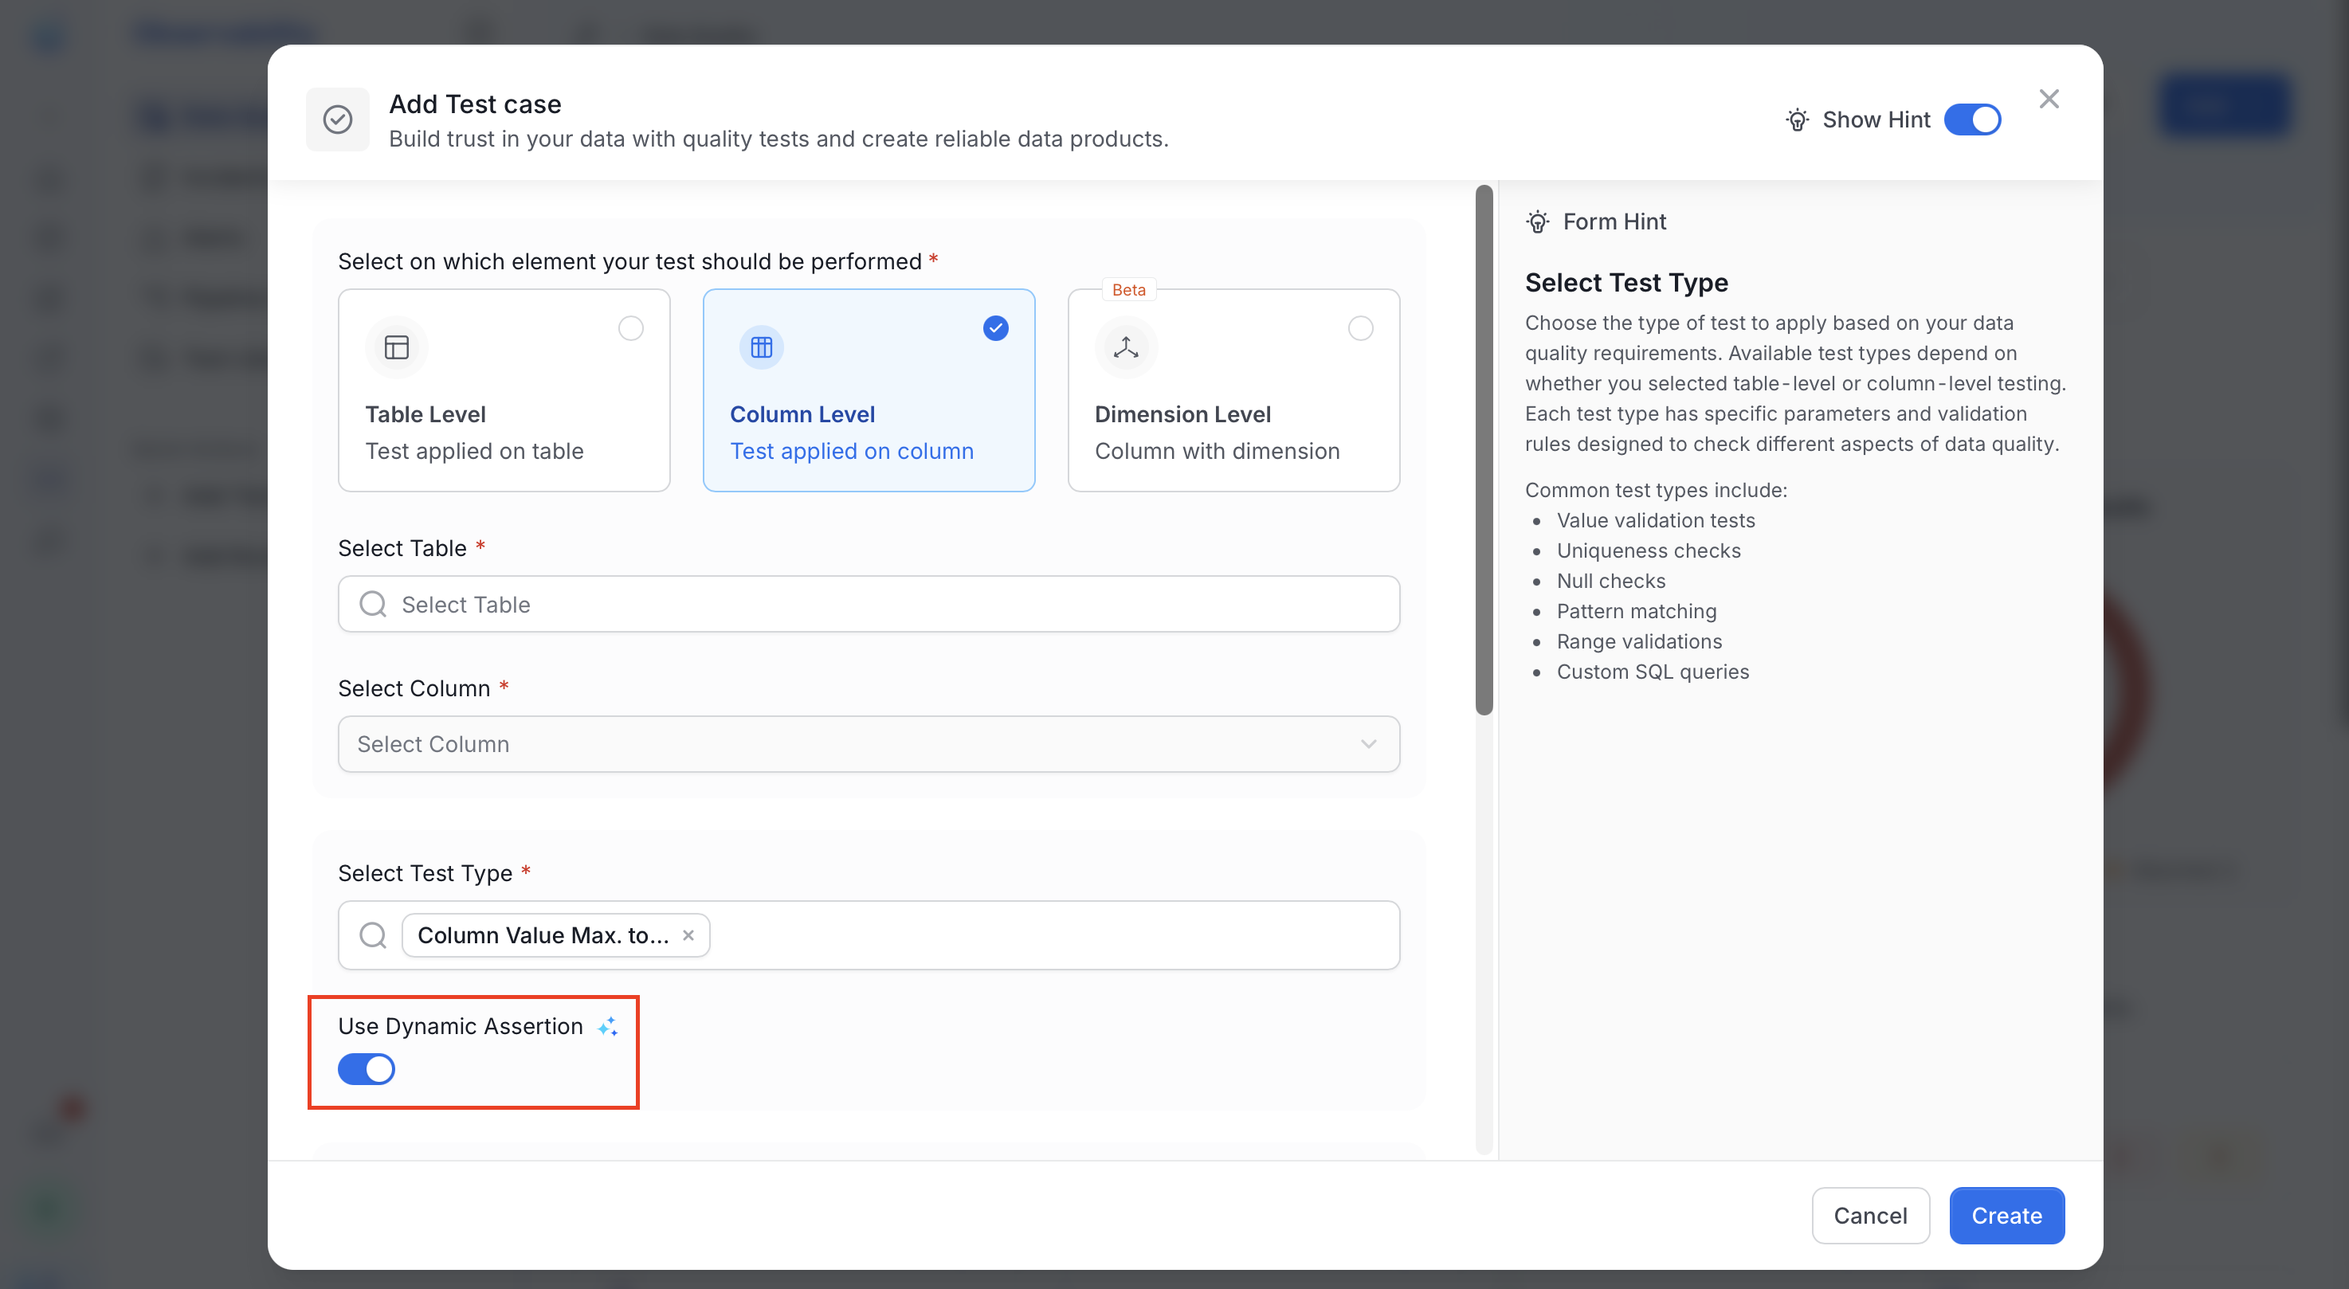Toggle the Show Hint switch
This screenshot has height=1289, width=2349.
click(1971, 119)
